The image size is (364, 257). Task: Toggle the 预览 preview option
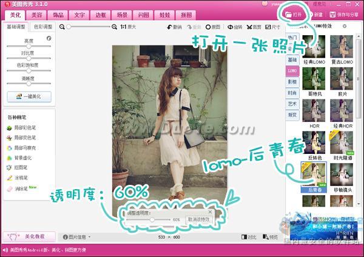(270, 237)
